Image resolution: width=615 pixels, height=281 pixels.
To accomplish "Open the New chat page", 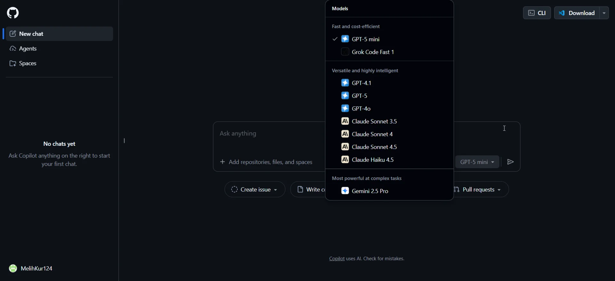I will click(x=60, y=34).
